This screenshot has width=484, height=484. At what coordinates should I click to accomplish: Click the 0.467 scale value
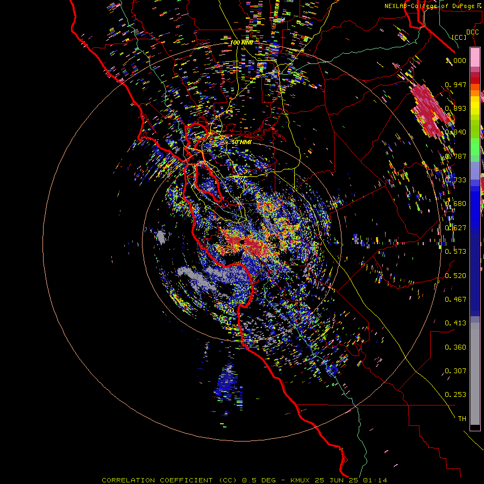click(455, 300)
